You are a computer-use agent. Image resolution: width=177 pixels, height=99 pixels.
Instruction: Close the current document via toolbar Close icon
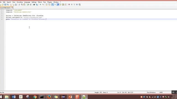pos(11,5)
